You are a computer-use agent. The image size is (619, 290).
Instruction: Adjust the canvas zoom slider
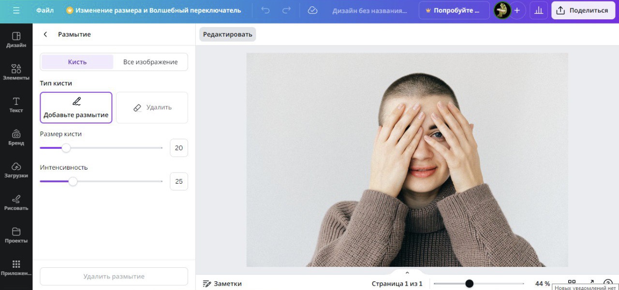click(469, 284)
